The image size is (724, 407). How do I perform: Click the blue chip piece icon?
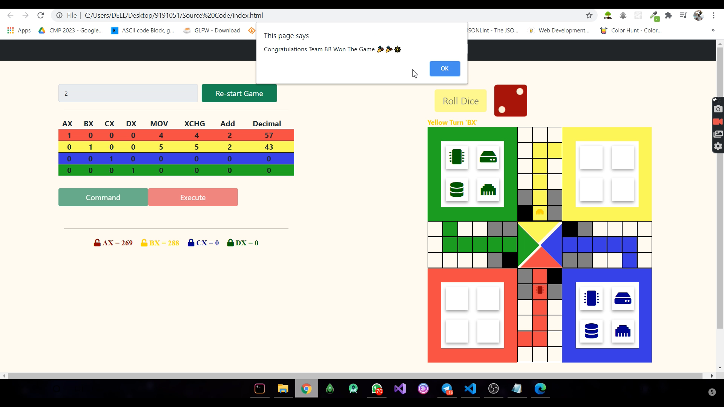[x=591, y=298]
